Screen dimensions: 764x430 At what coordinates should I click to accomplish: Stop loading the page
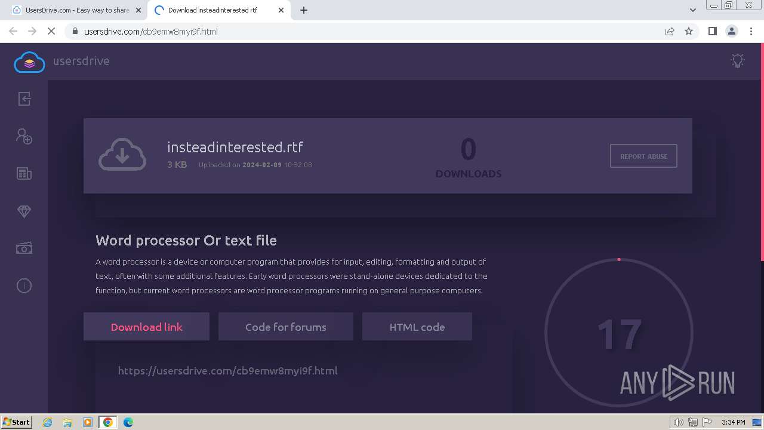pyautogui.click(x=51, y=31)
